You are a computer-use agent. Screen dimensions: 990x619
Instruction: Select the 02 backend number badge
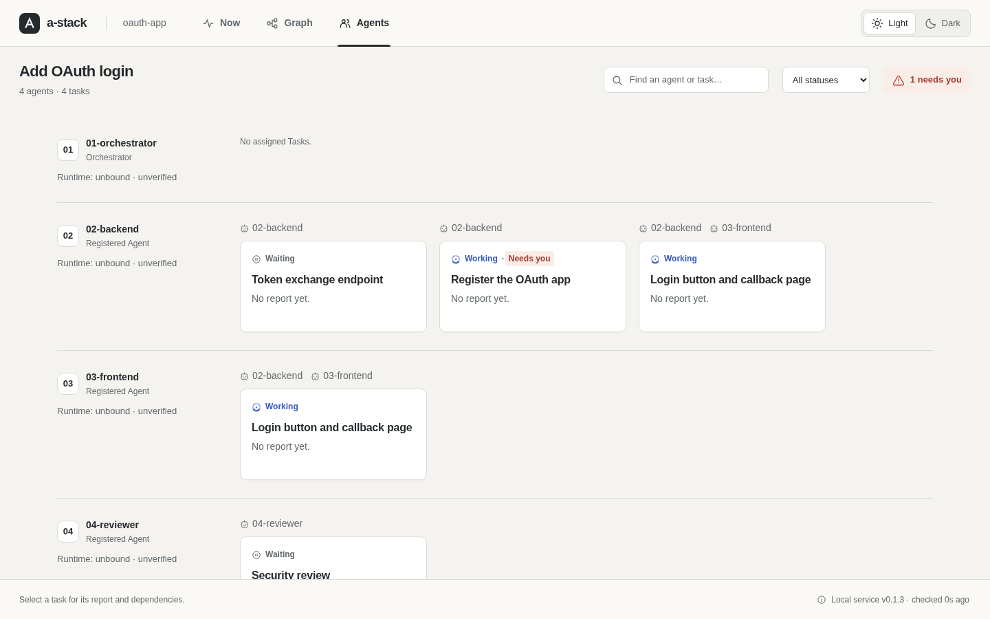68,236
